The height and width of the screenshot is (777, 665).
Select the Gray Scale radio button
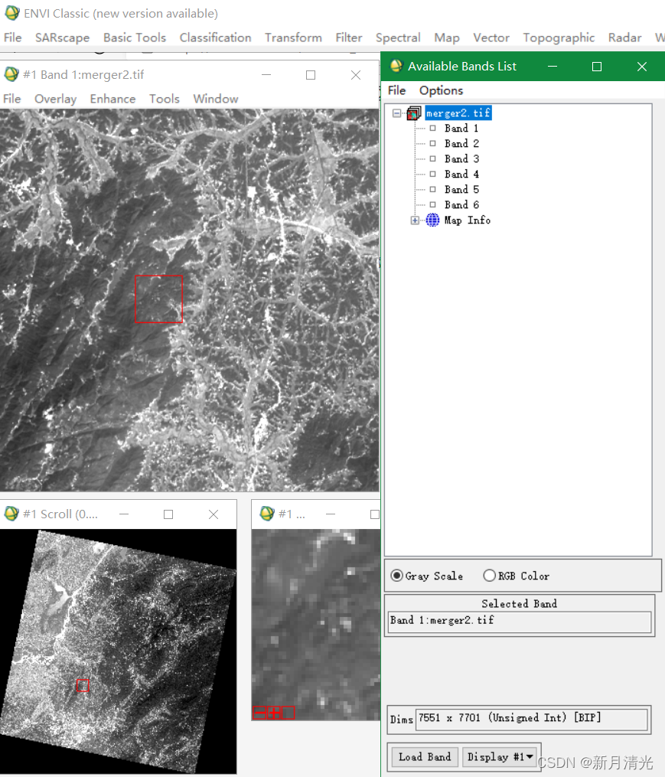pos(396,576)
